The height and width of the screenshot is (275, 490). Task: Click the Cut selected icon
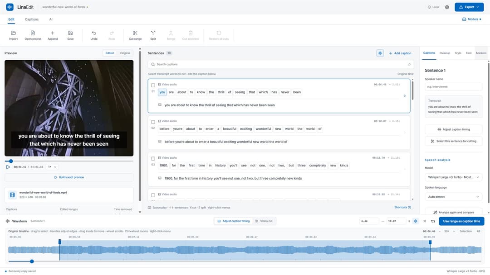[190, 33]
